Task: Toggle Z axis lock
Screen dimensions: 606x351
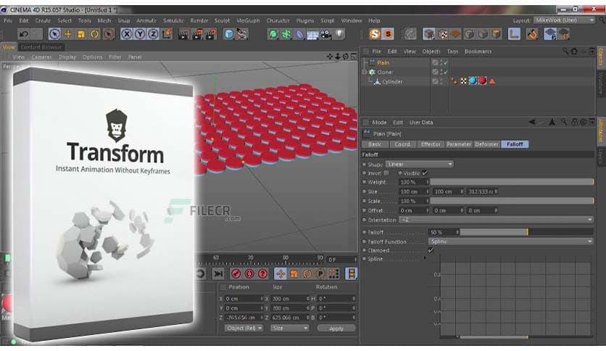Action: [153, 34]
